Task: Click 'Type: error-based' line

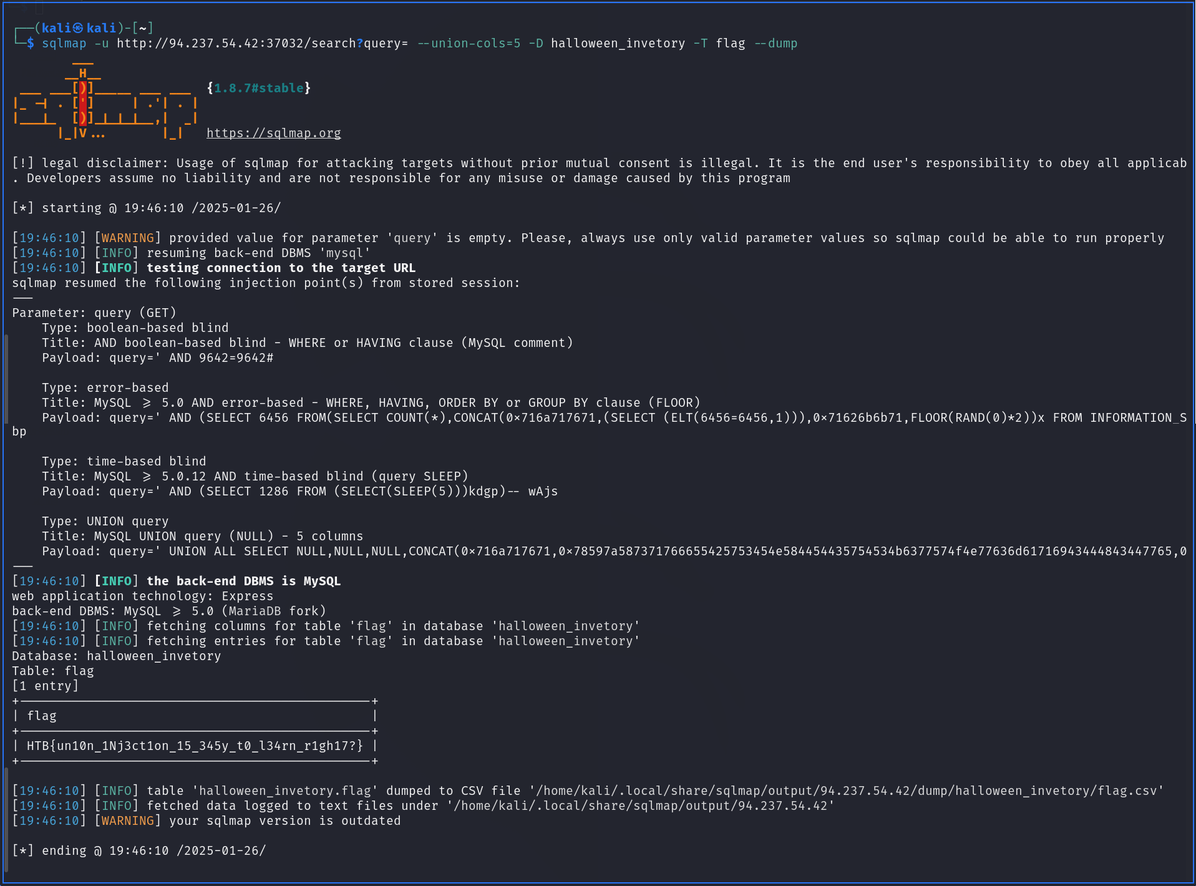Action: [x=105, y=387]
